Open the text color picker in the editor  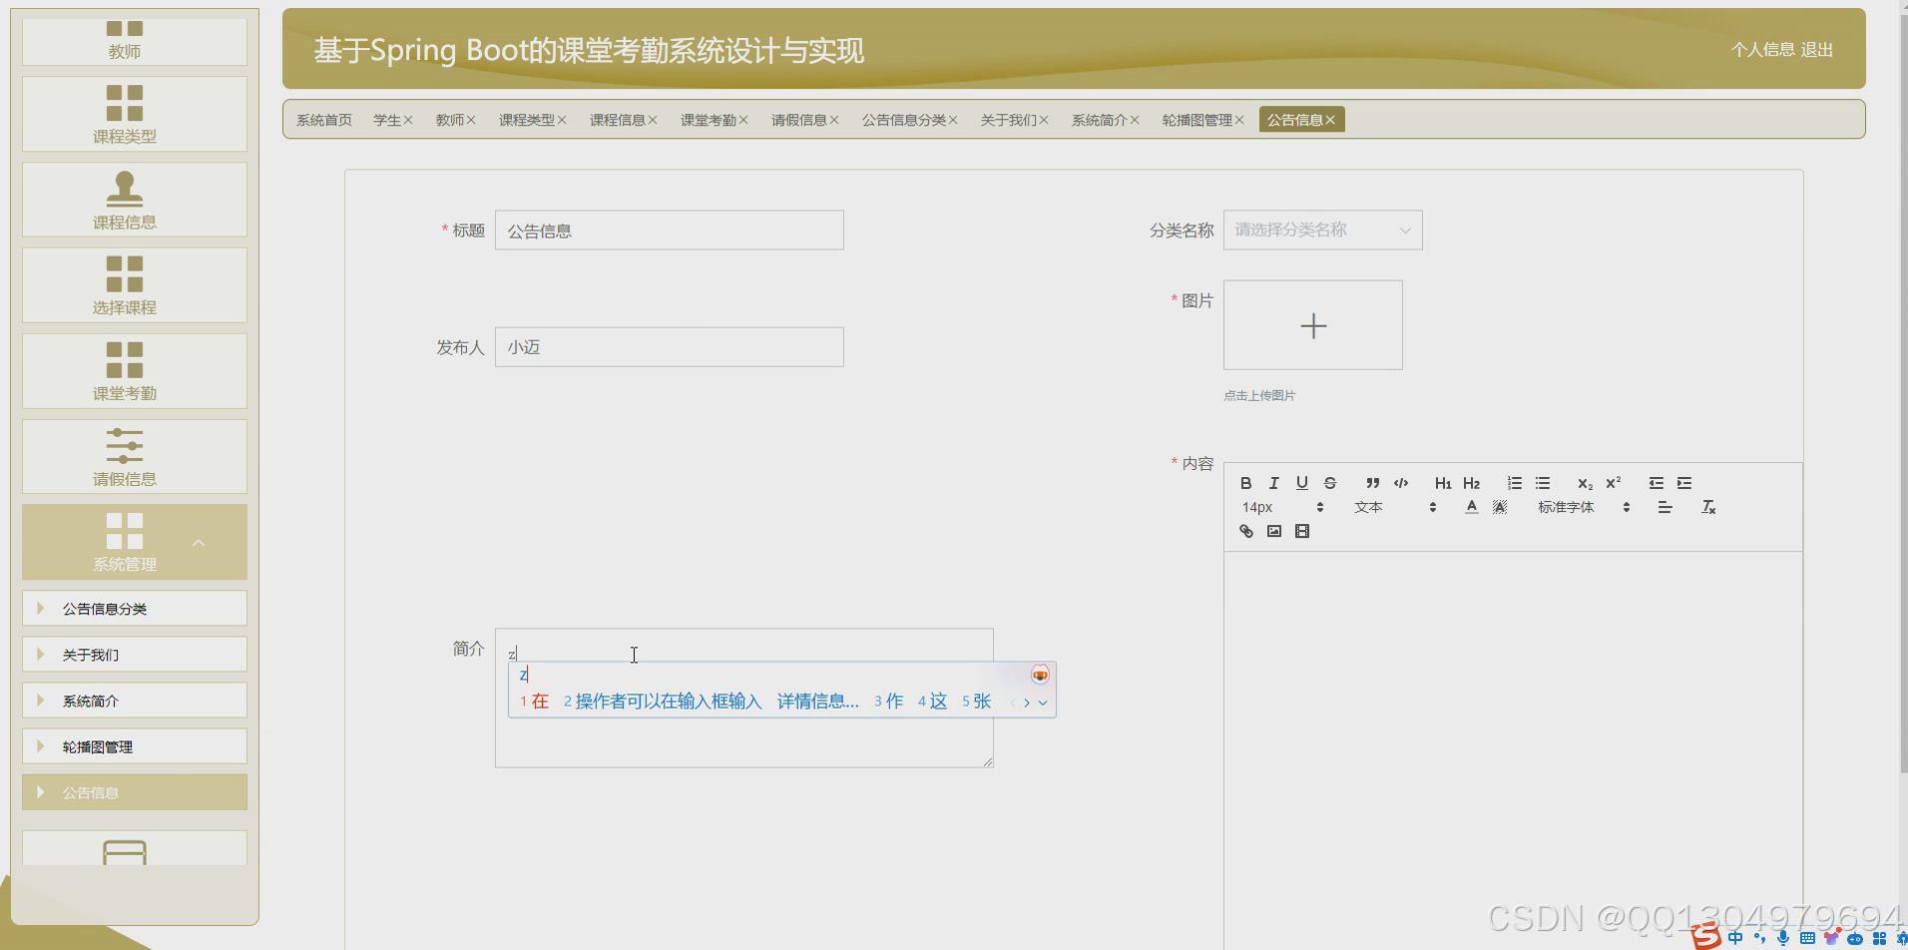pos(1472,507)
